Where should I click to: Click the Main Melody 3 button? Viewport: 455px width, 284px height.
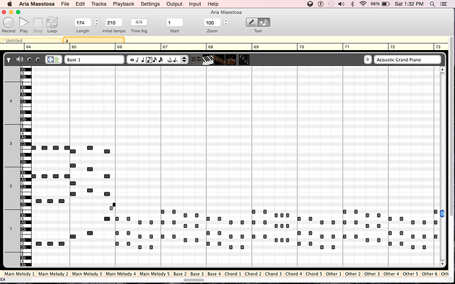coord(86,273)
